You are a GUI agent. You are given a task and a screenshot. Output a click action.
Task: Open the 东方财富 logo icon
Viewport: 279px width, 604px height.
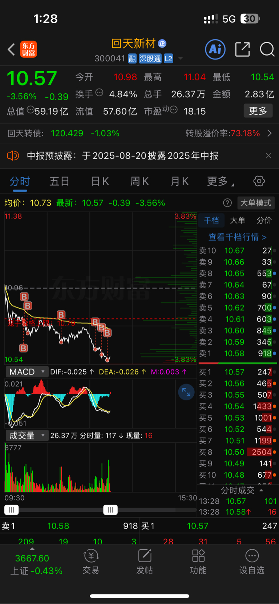(x=28, y=49)
